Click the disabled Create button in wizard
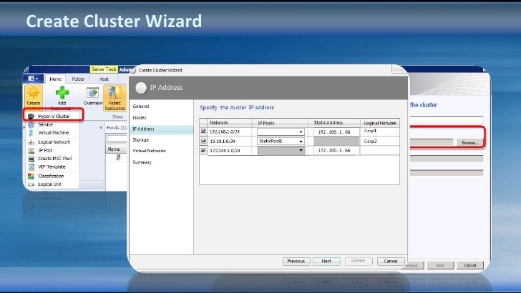This screenshot has width=521, height=293. 358,261
